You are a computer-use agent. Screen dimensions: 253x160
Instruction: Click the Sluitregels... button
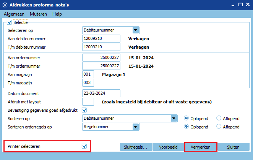click(136, 147)
